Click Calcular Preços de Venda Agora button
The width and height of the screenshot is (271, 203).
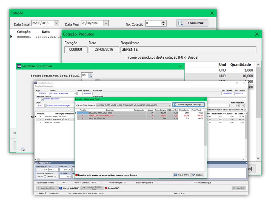189,105
